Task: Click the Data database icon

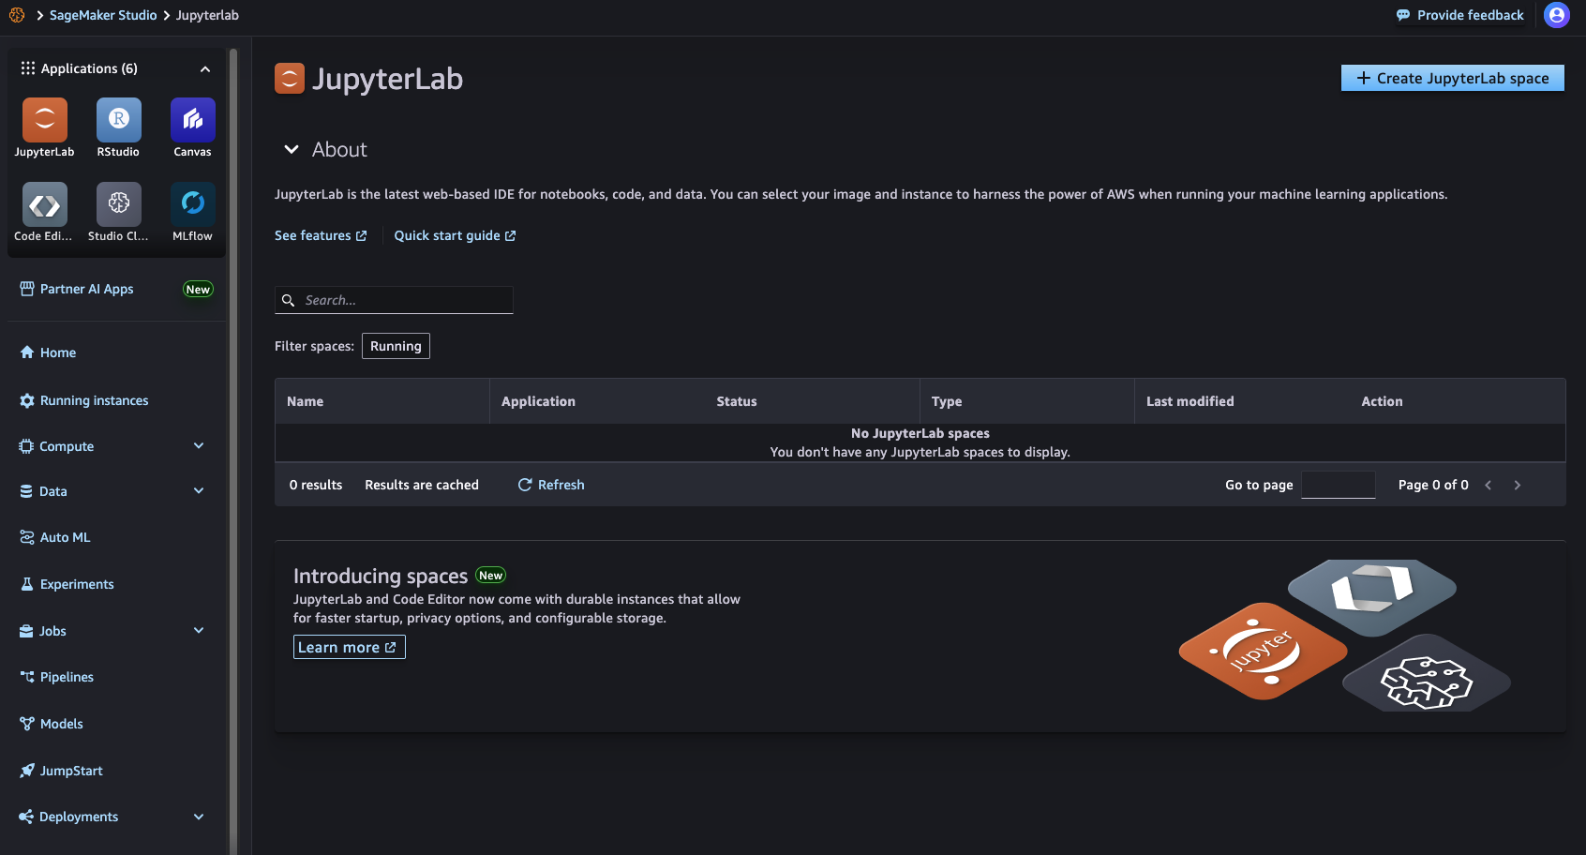Action: click(26, 491)
